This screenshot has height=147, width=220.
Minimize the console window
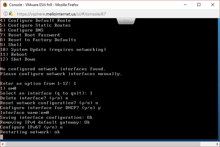[185, 5]
